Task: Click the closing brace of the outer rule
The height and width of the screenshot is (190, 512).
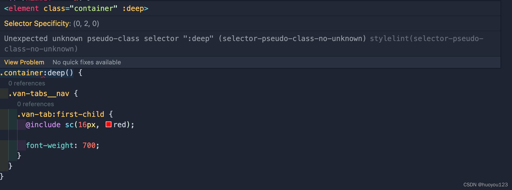Action: 2,176
